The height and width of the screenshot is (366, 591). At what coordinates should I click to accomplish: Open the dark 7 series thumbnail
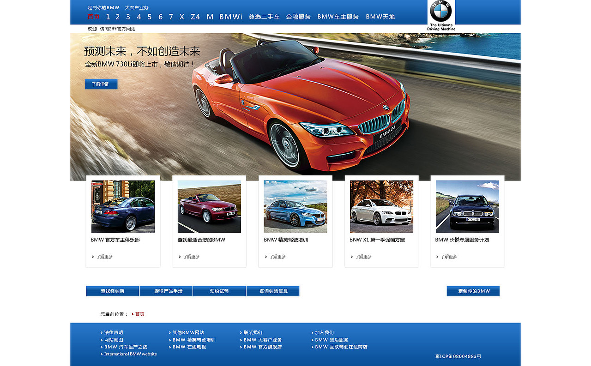point(467,206)
